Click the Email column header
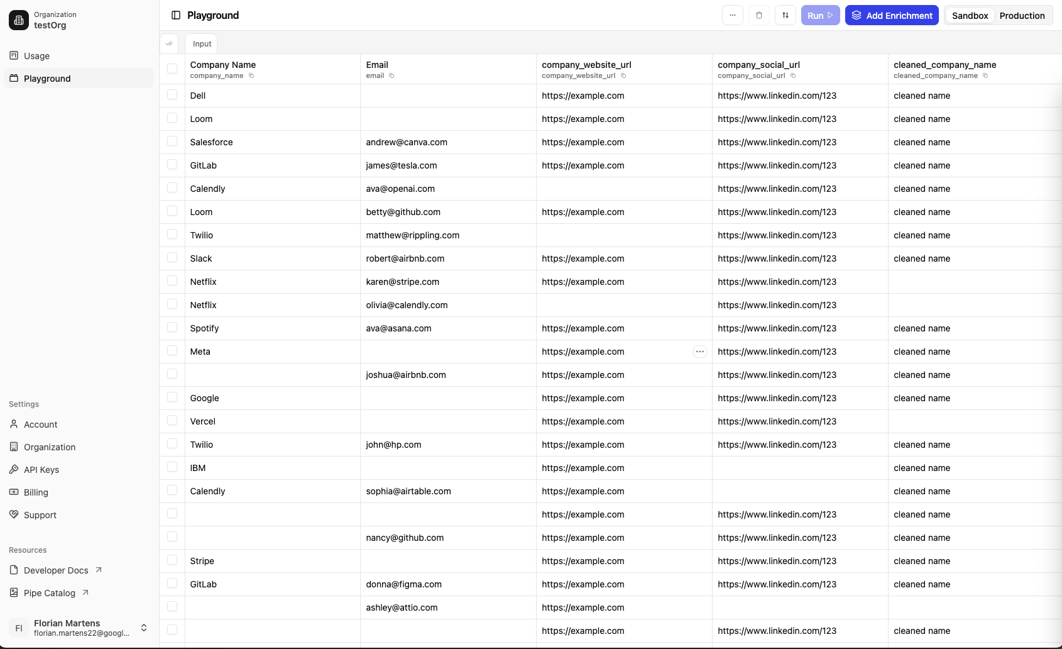Screen dimensions: 1062x649 click(x=449, y=69)
